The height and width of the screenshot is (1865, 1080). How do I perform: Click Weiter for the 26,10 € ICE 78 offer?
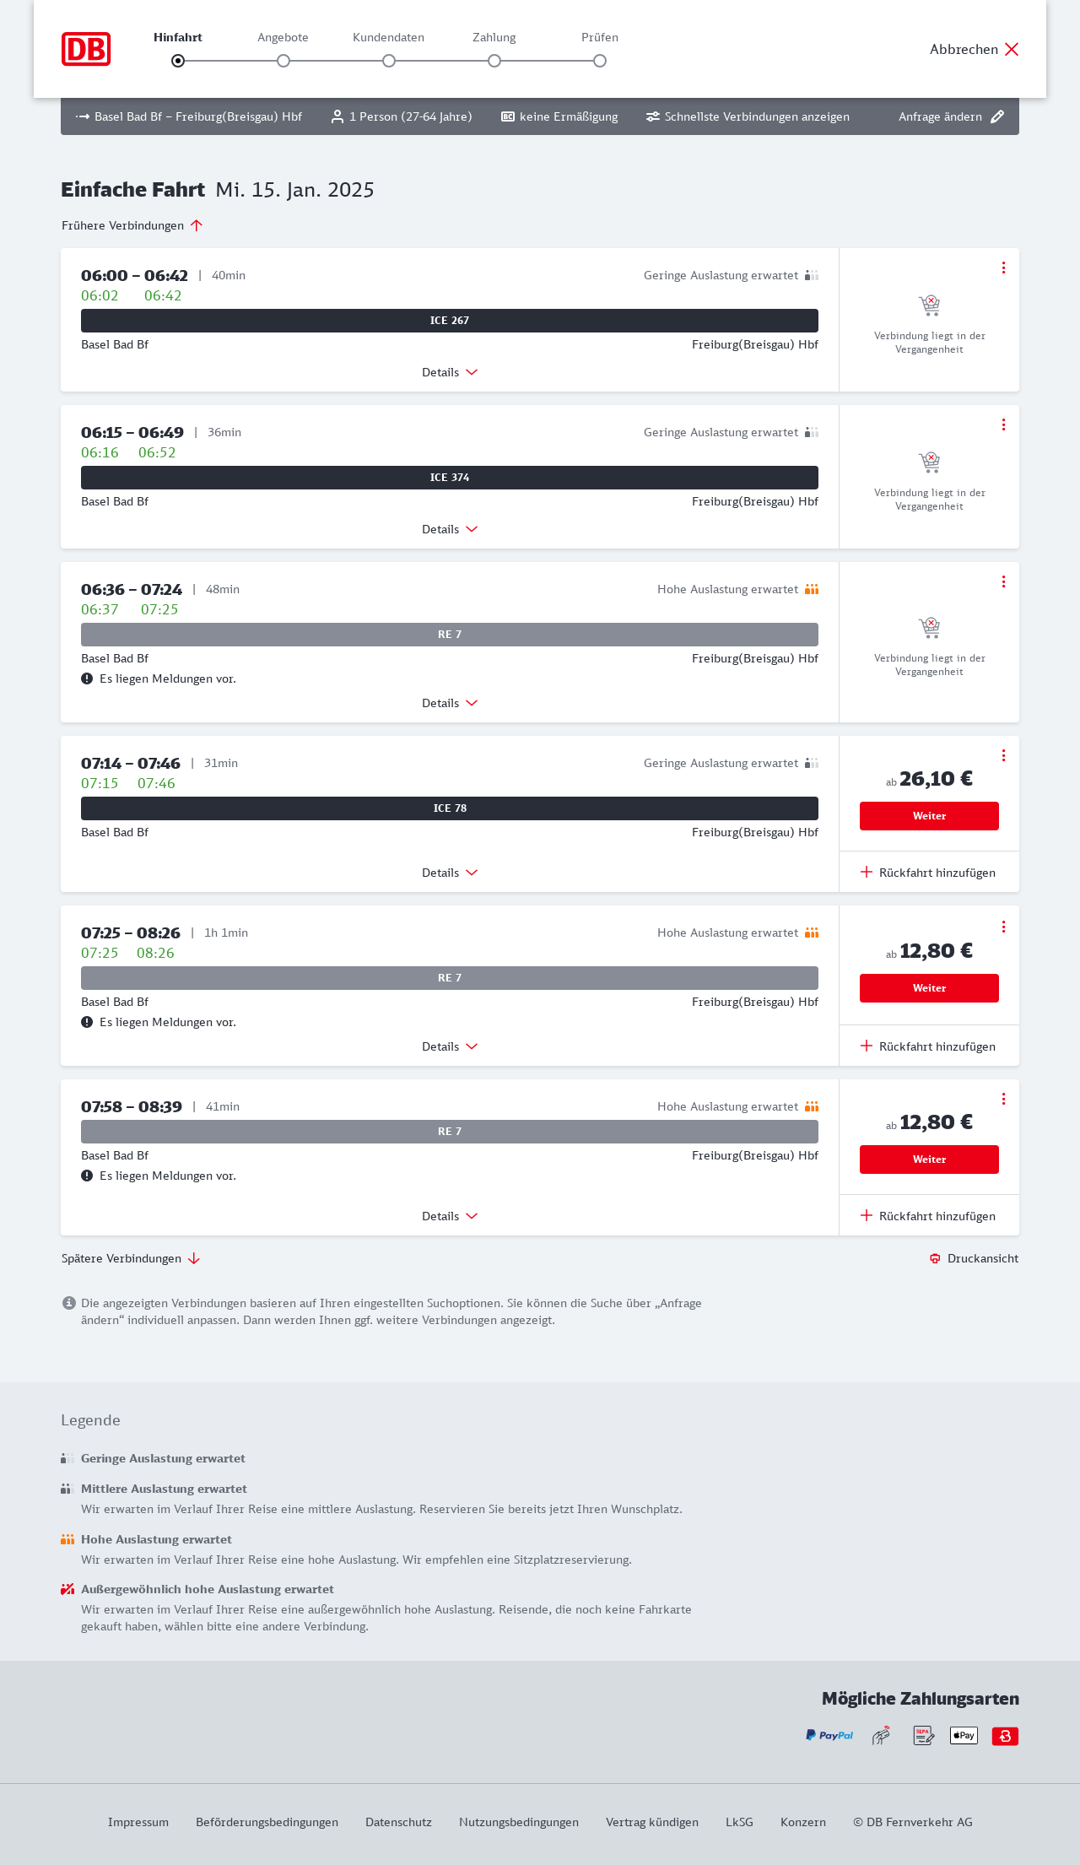(929, 816)
